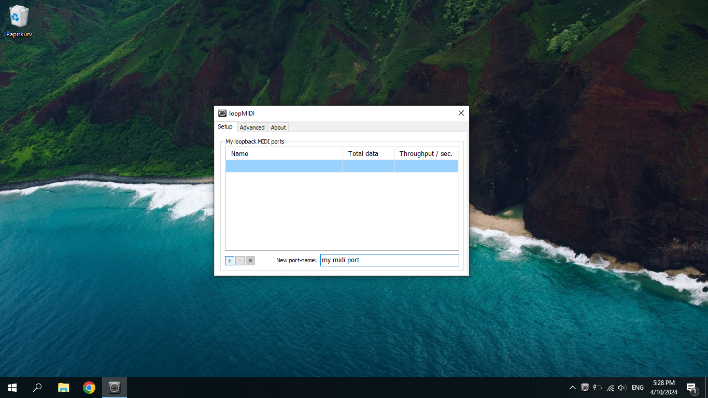Click the Throughput / sec. column header
708x398 pixels.
pyautogui.click(x=426, y=154)
